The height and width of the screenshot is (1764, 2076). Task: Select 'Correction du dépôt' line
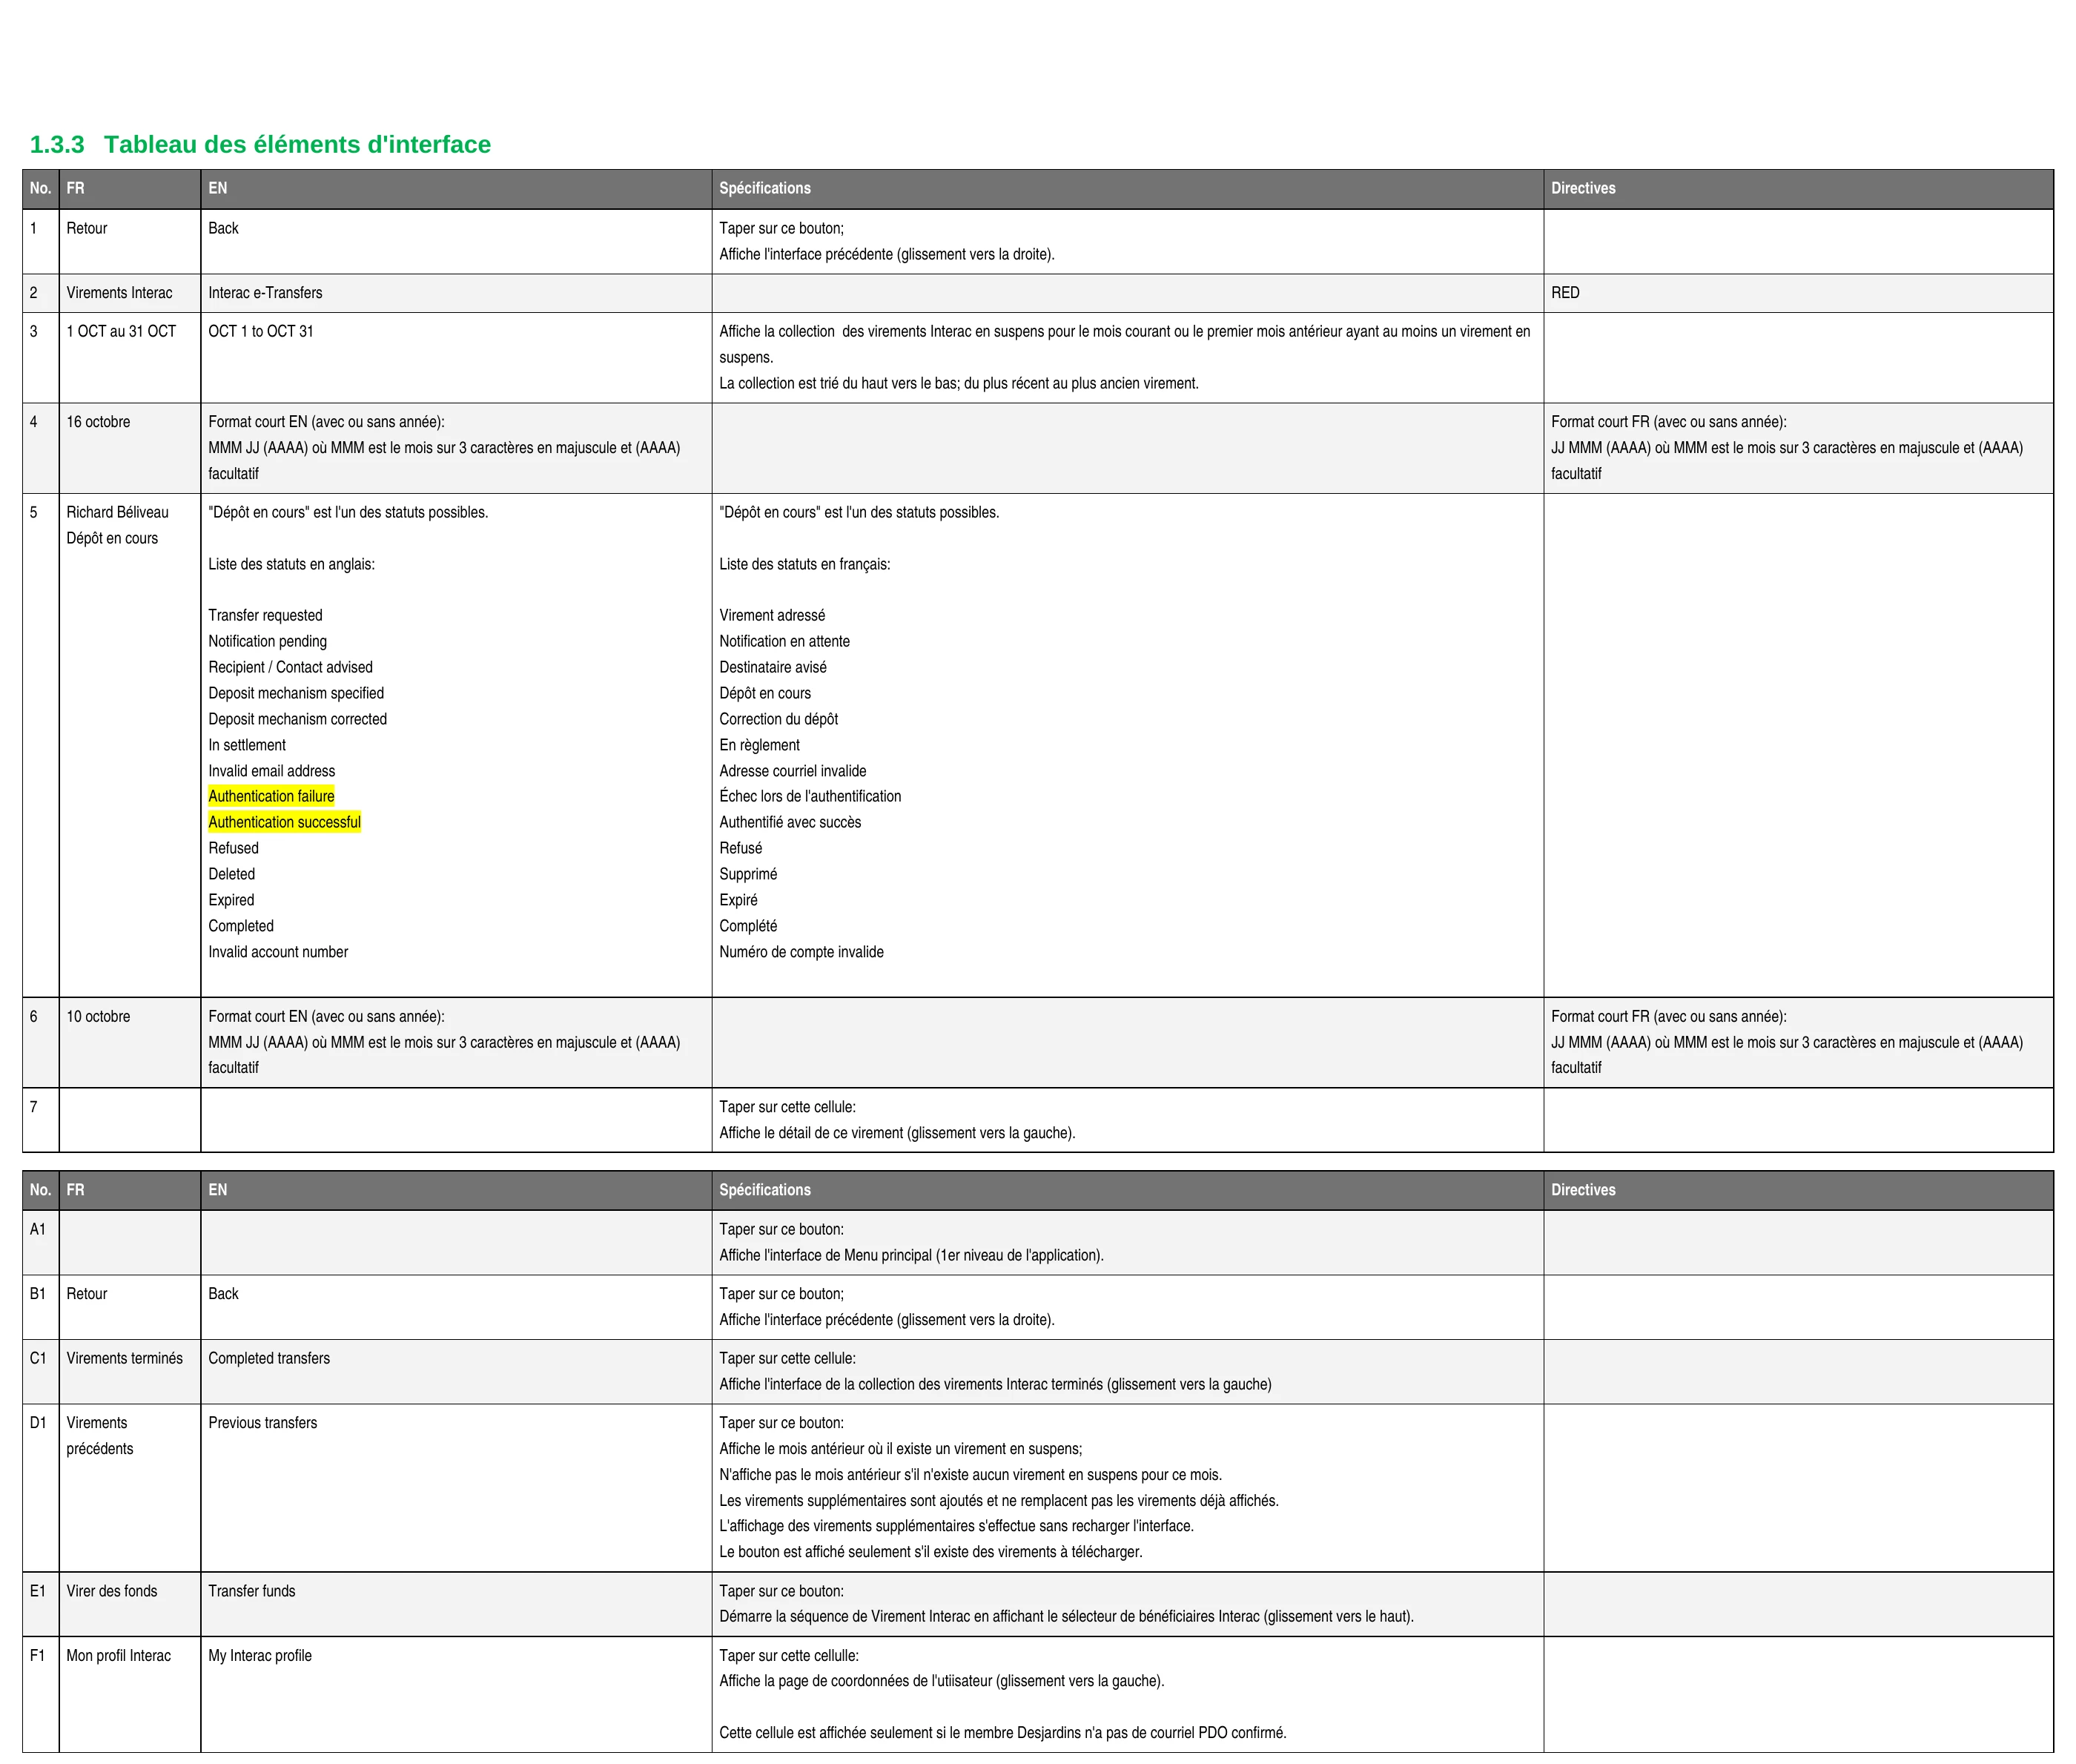(778, 719)
